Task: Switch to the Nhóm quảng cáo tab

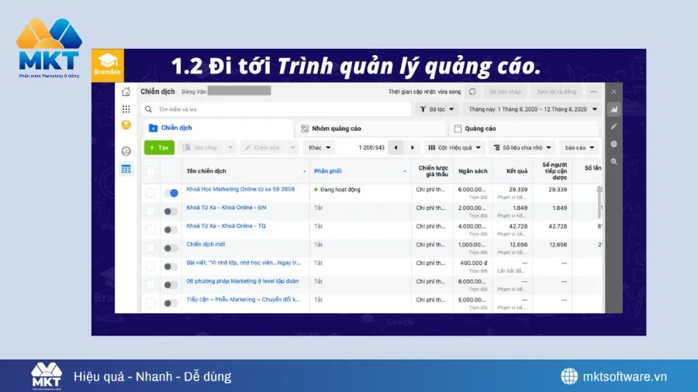Action: click(371, 129)
